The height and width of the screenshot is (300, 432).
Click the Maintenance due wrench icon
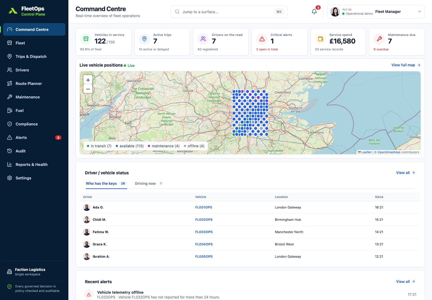click(379, 39)
